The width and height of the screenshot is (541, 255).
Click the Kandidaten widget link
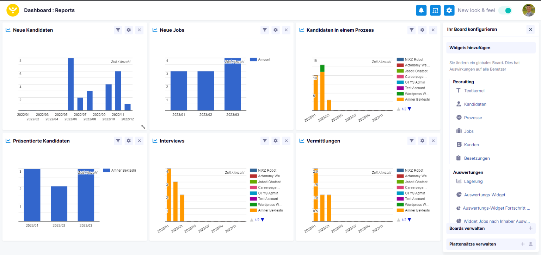pos(475,104)
